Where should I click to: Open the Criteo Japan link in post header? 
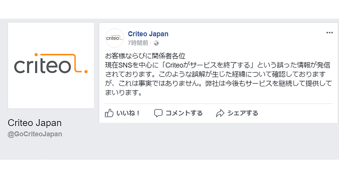coord(148,34)
